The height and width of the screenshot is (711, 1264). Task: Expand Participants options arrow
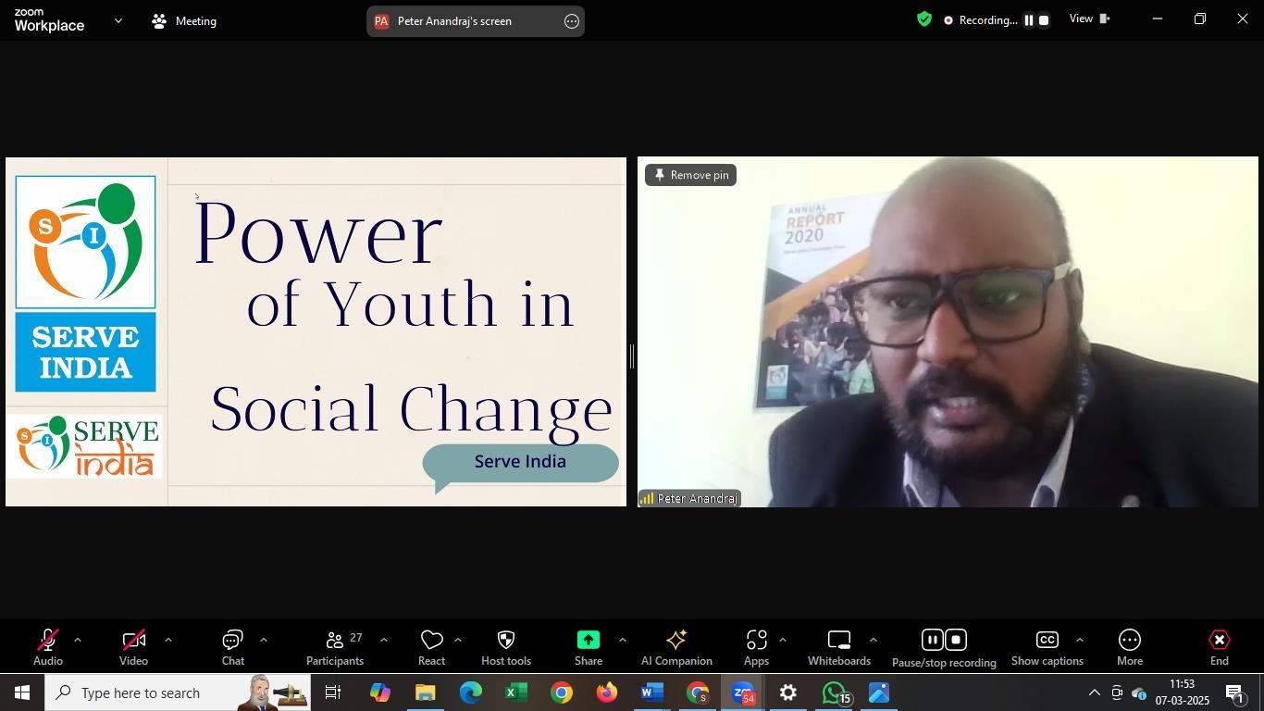tap(384, 640)
